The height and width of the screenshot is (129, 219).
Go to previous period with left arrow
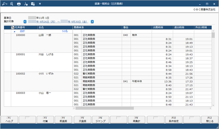tap(25, 22)
